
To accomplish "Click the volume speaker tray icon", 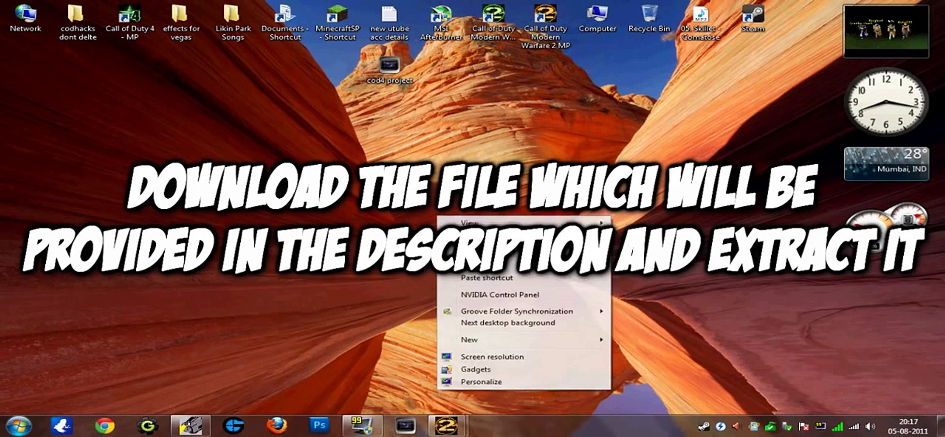I will click(869, 426).
